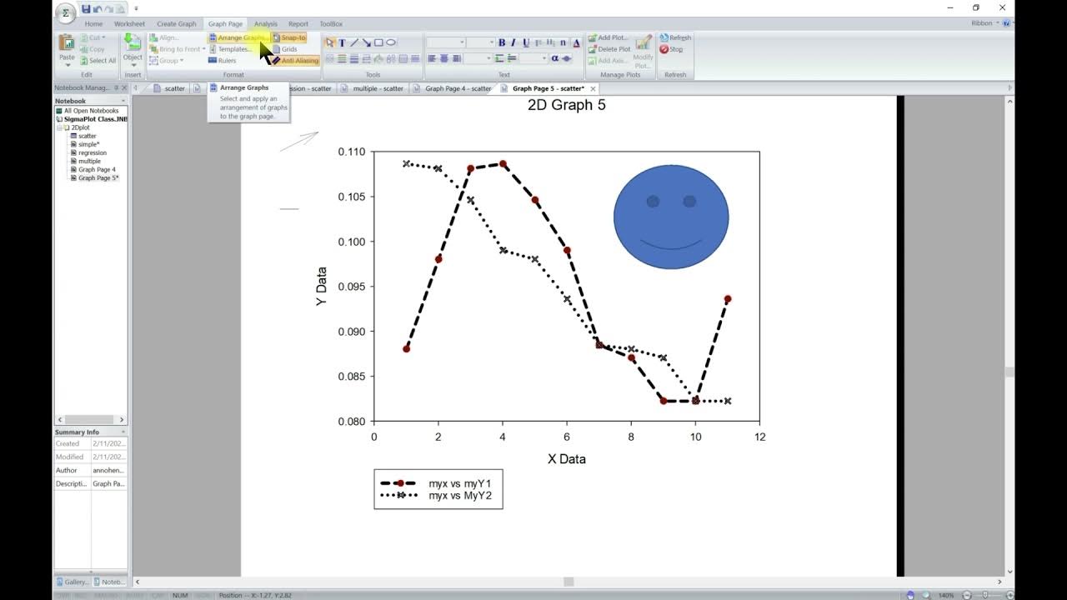Open the Notebook panel header dropdown
The width and height of the screenshot is (1067, 600).
pyautogui.click(x=123, y=101)
